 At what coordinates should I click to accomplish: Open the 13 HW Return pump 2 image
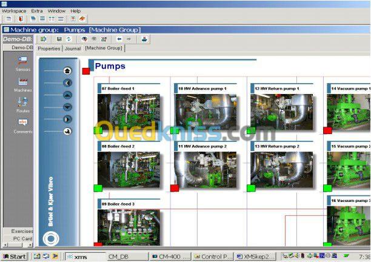pyautogui.click(x=281, y=170)
